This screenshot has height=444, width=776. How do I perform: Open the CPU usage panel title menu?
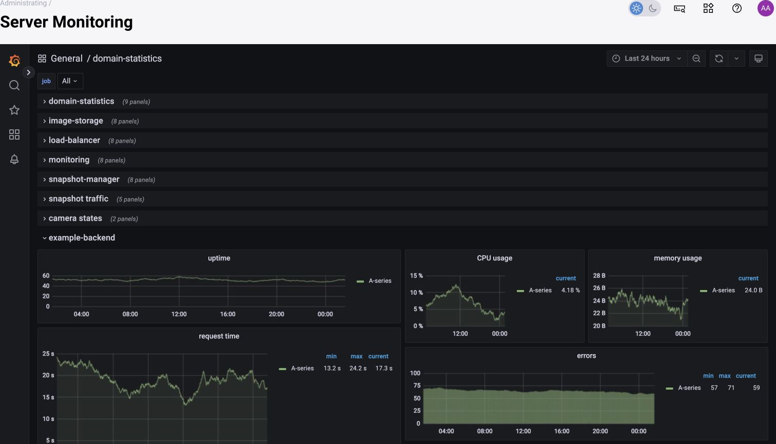pos(495,258)
